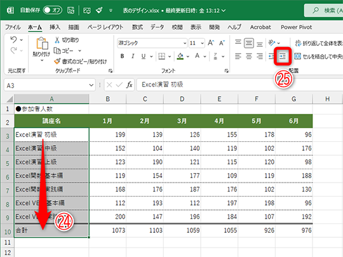
Task: Click the search box in title bar
Action: [x=324, y=10]
